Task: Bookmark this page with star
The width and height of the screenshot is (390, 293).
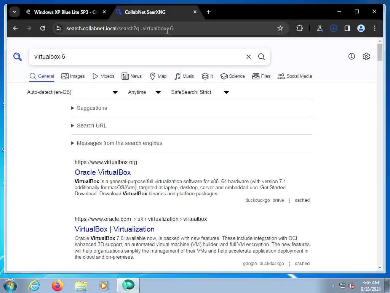Action: (280, 28)
